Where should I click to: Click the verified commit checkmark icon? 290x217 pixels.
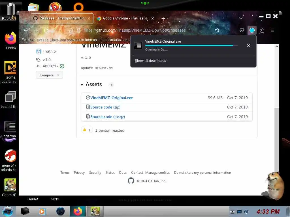click(62, 66)
